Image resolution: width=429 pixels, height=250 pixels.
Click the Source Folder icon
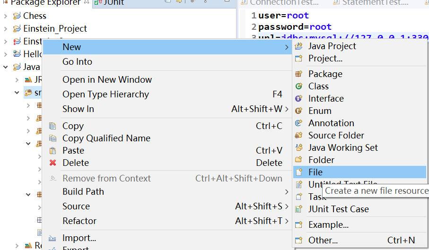pos(299,135)
